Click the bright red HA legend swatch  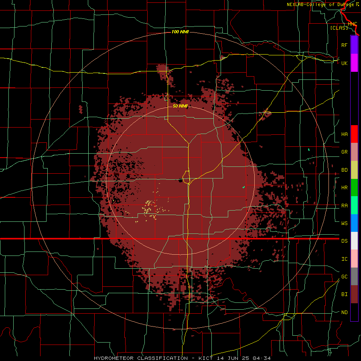[354, 134]
